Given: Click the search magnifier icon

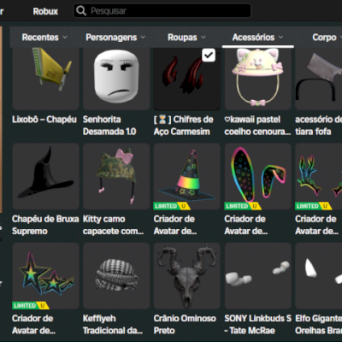Looking at the screenshot, I should pyautogui.click(x=81, y=11).
